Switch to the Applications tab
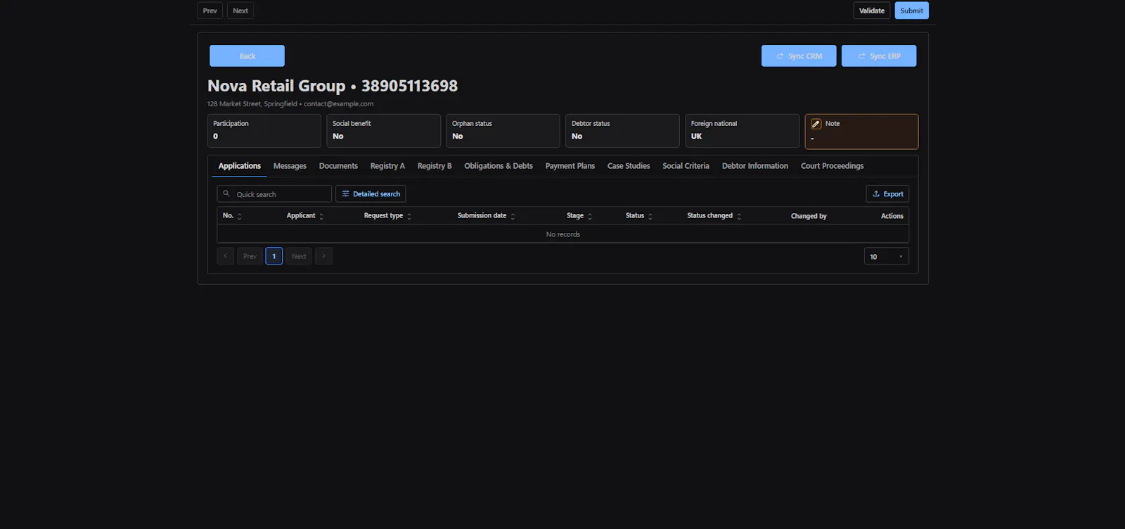The height and width of the screenshot is (529, 1125). click(x=240, y=166)
